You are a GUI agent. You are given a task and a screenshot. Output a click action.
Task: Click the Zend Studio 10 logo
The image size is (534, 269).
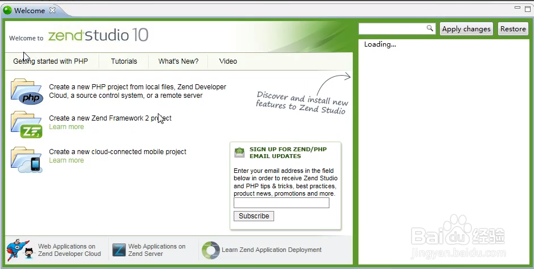98,35
